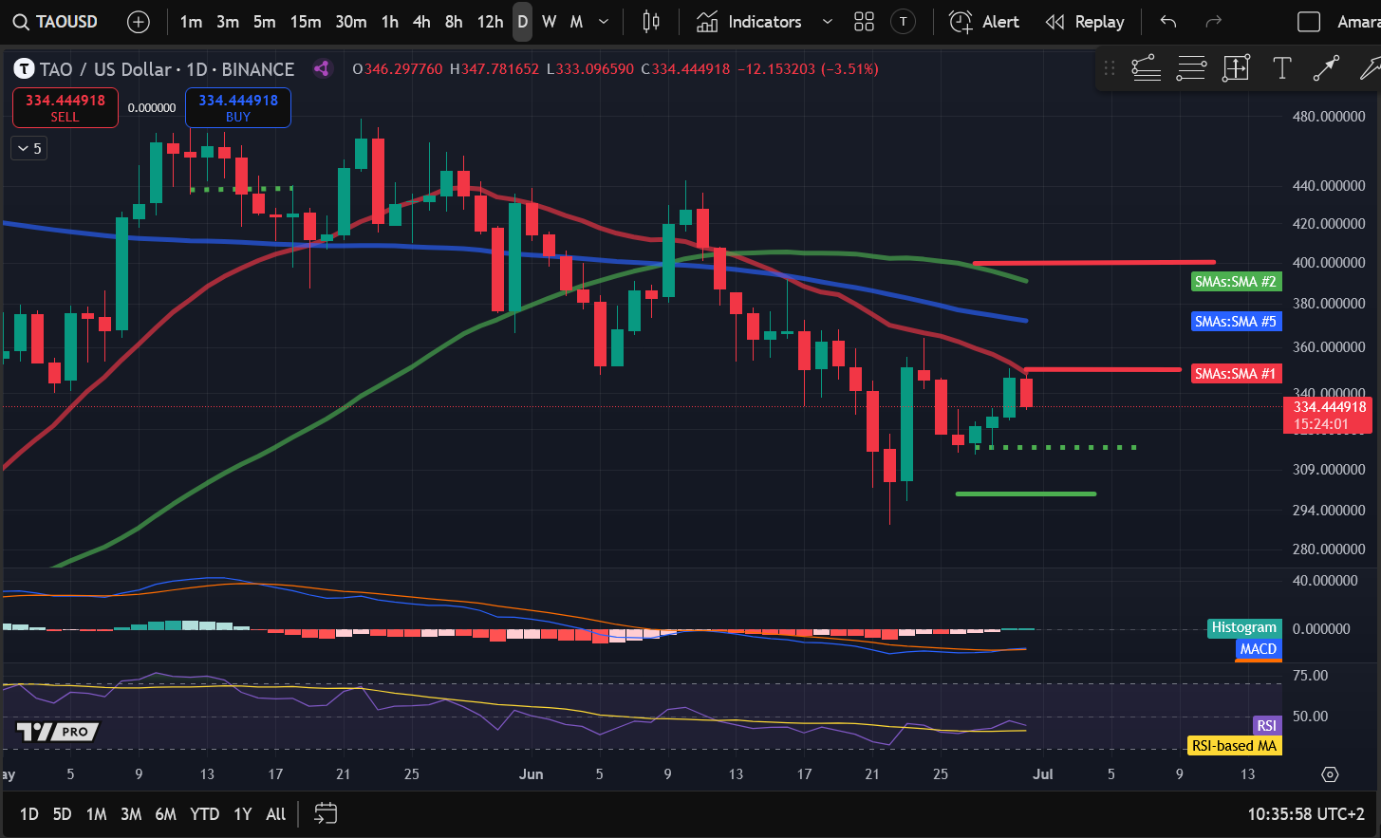Click the circled T indicator button
This screenshot has height=838, width=1381.
[904, 22]
